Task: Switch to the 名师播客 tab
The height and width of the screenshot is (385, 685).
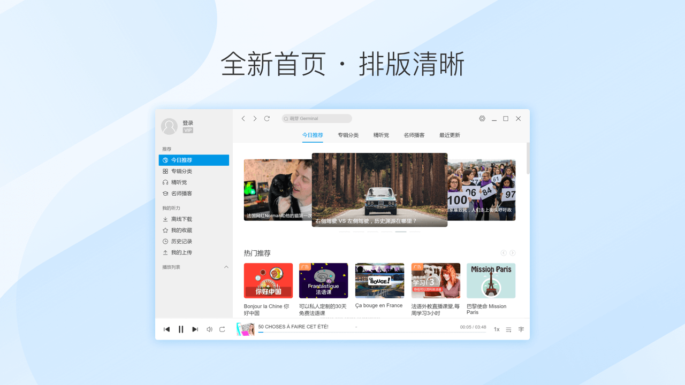Action: pos(414,135)
